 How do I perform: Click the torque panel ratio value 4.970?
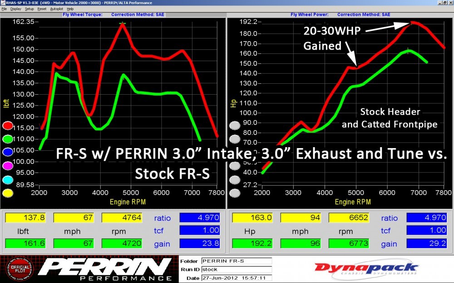[x=200, y=217]
